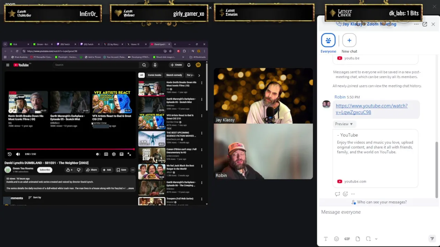Viewport: 440px width, 247px height.
Task: Subscribe to Green Tea Rooms
Action: click(x=45, y=170)
